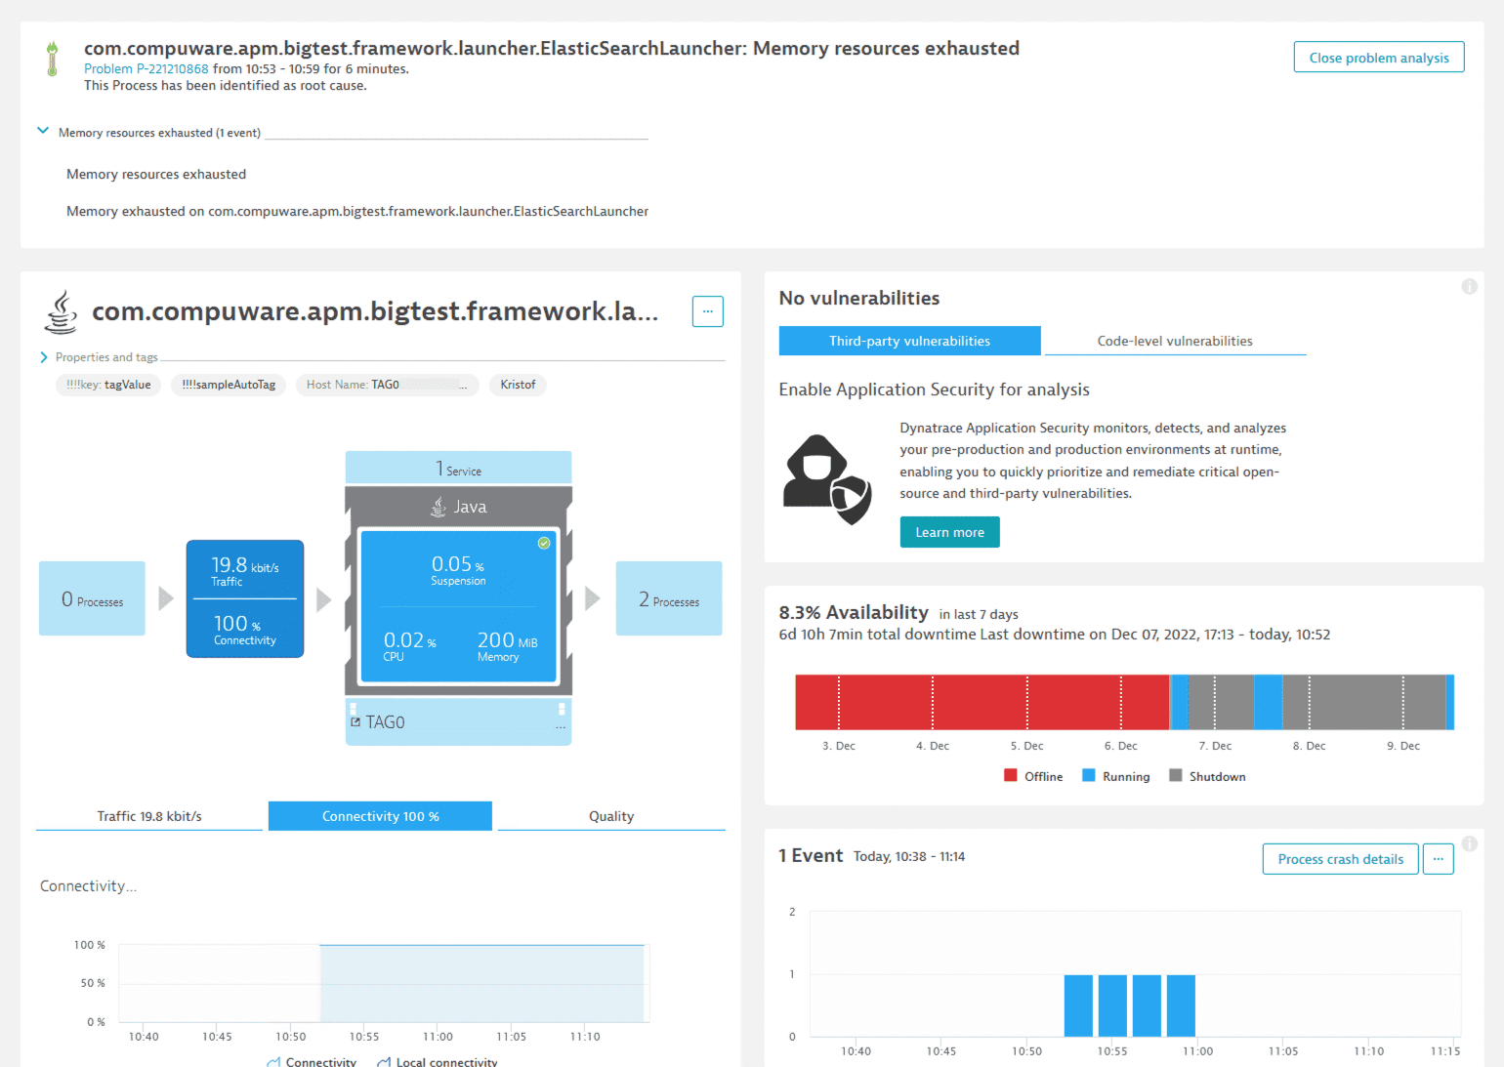
Task: Open the events more options ellipsis
Action: [x=1439, y=859]
